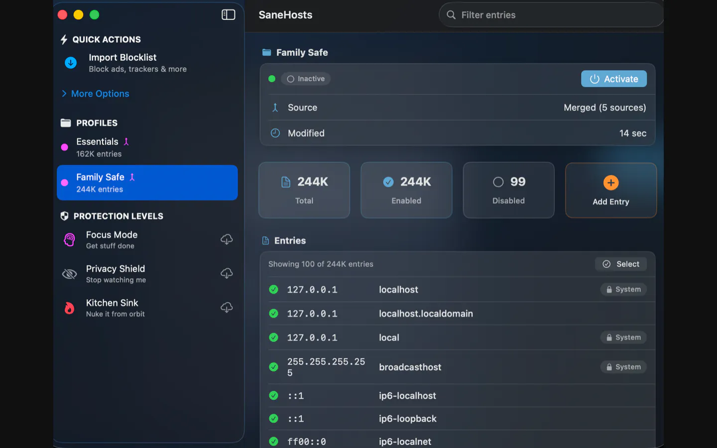This screenshot has width=717, height=448.
Task: Click the System badge on the local entry
Action: coord(623,337)
